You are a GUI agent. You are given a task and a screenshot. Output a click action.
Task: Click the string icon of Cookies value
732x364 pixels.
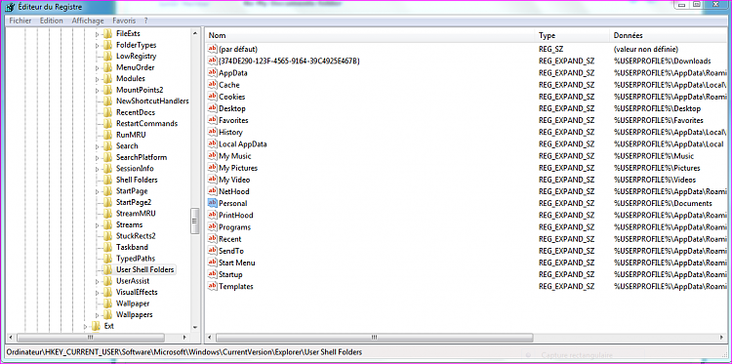(213, 97)
